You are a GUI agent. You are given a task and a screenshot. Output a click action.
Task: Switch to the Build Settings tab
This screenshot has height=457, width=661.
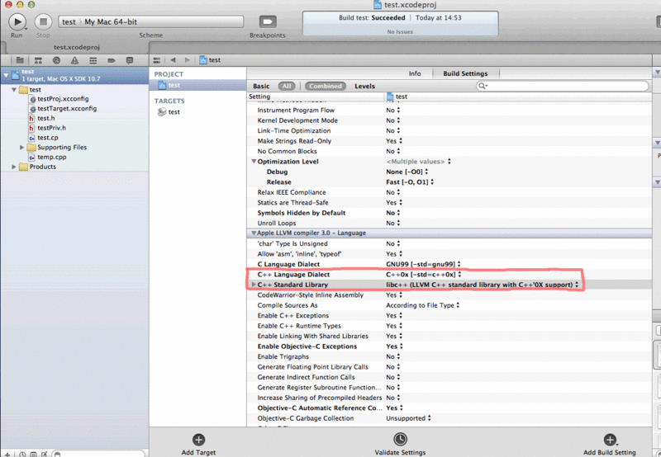(465, 73)
